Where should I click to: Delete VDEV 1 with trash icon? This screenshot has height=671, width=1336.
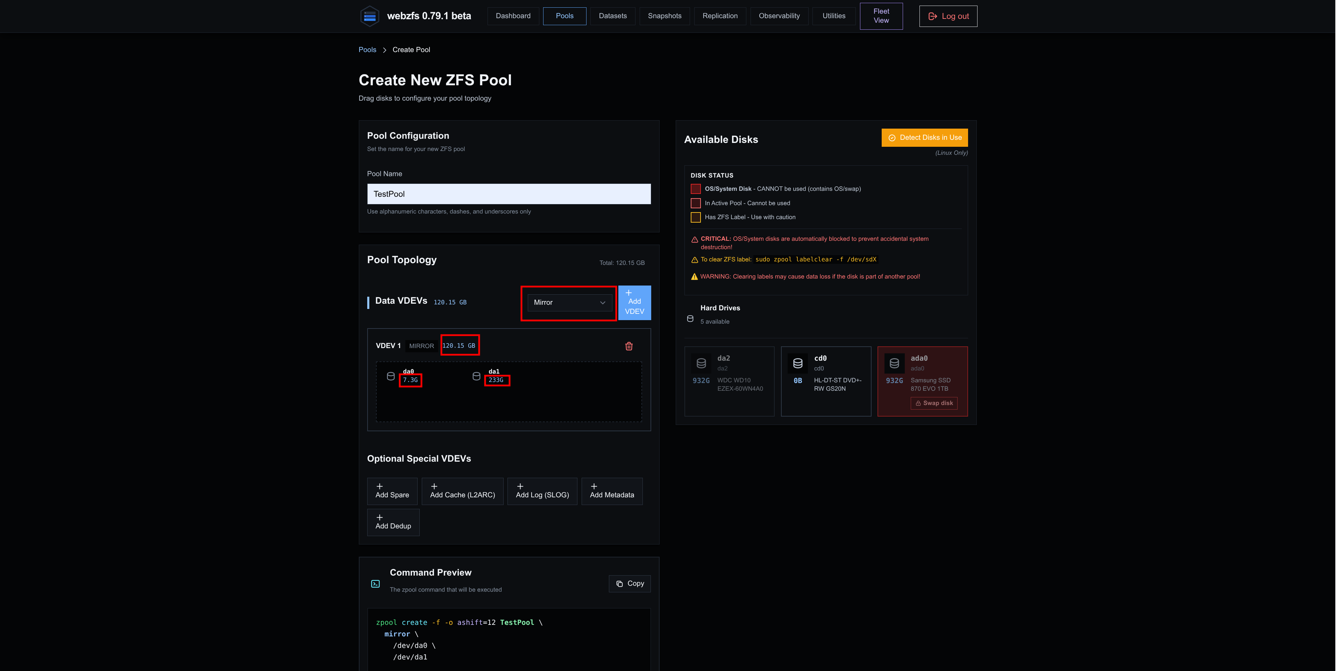(628, 346)
